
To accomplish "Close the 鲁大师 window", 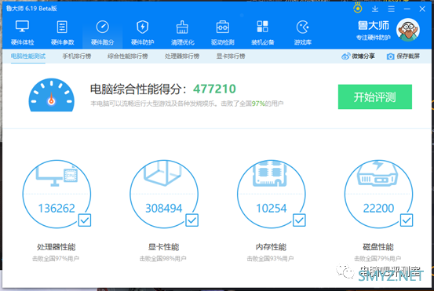I will pyautogui.click(x=422, y=9).
